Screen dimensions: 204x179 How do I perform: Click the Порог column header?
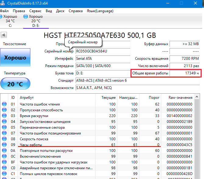[x=150, y=98]
